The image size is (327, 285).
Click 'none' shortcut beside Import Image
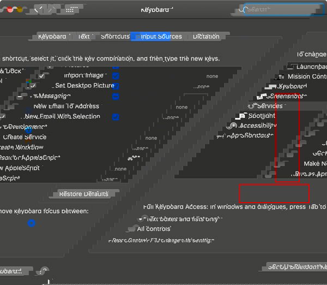click(x=213, y=76)
